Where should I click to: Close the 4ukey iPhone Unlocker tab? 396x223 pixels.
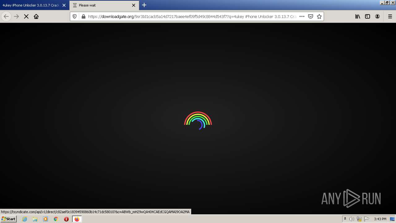point(64,5)
